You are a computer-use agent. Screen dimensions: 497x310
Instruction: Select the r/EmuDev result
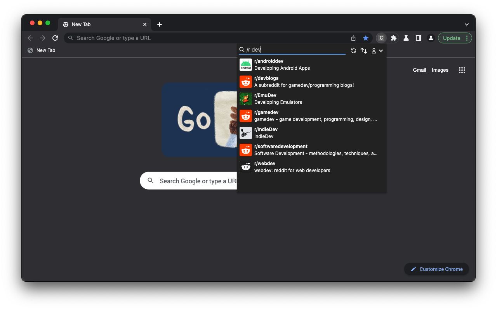point(312,99)
